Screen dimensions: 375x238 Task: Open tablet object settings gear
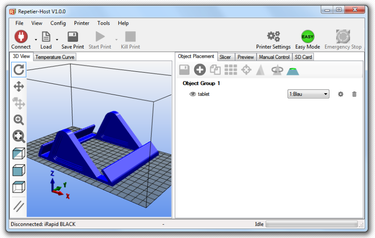[341, 94]
